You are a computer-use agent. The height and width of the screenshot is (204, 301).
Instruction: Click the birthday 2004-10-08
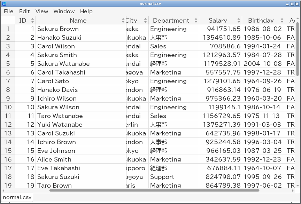[x=264, y=63]
